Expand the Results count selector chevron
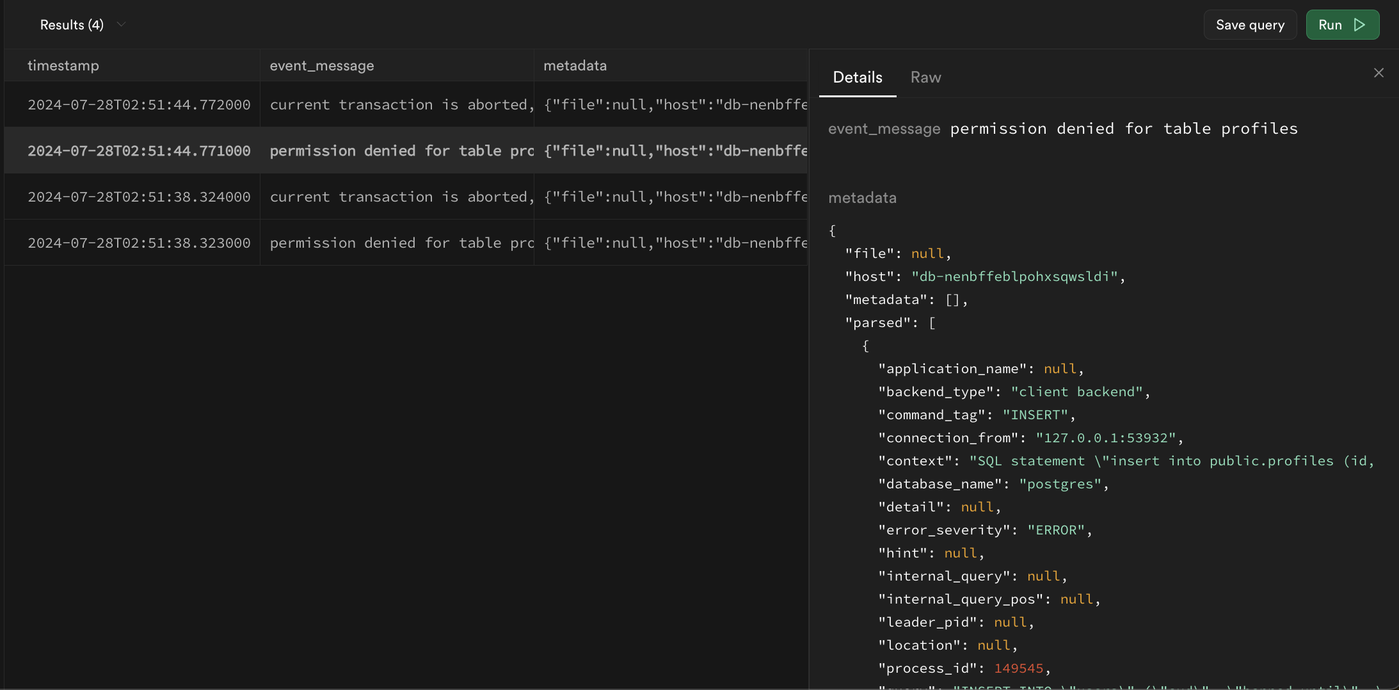This screenshot has height=690, width=1399. 121,24
